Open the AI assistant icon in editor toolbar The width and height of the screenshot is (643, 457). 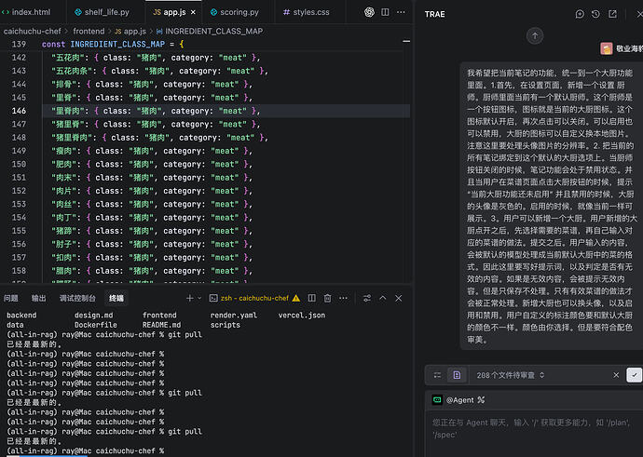(x=369, y=12)
